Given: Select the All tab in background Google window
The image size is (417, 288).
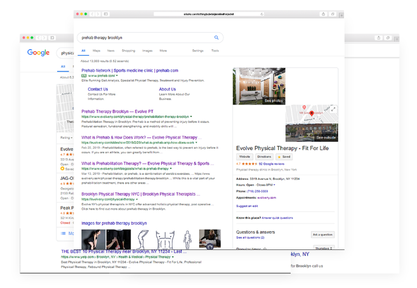Looking at the screenshot, I should pyautogui.click(x=63, y=66).
